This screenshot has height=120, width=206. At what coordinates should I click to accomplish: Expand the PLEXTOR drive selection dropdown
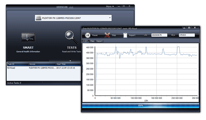110,18
